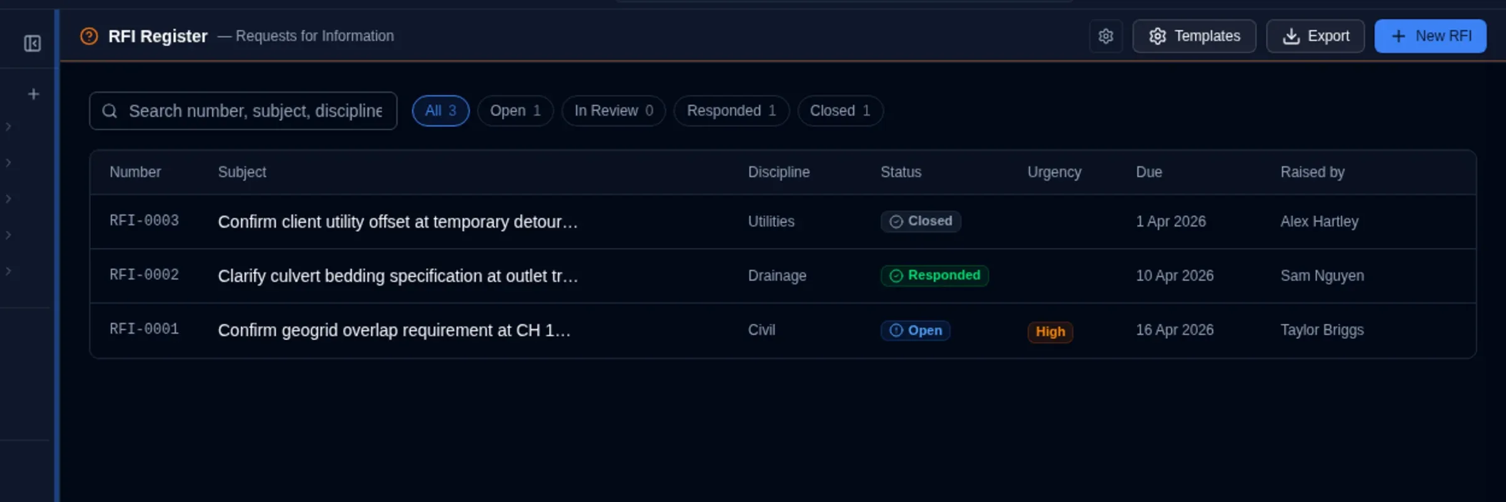This screenshot has height=502, width=1506.
Task: Sort by the Due column header
Action: pyautogui.click(x=1149, y=172)
